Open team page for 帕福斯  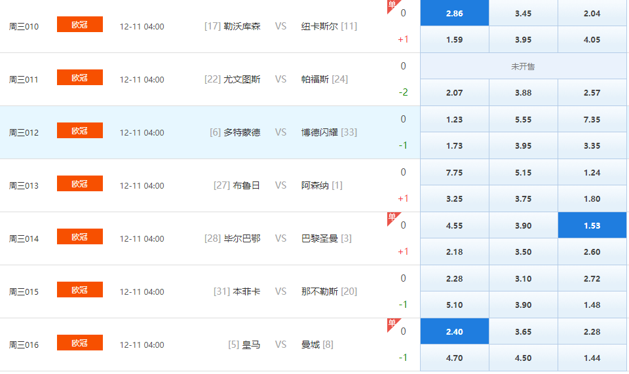[315, 79]
